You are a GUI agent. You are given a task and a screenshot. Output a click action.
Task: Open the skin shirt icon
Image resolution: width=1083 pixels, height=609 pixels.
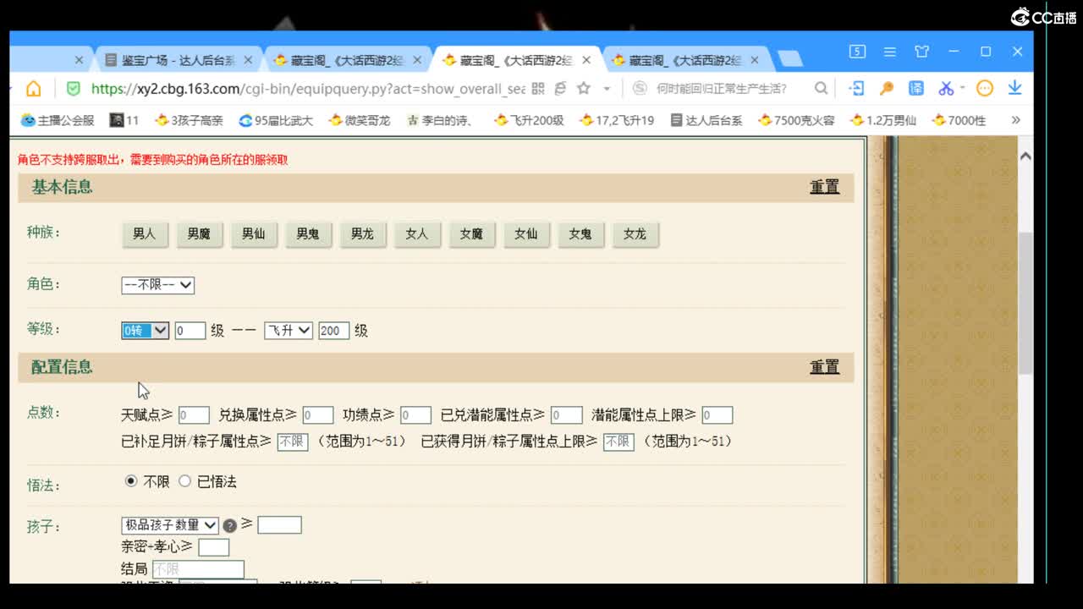tap(921, 52)
